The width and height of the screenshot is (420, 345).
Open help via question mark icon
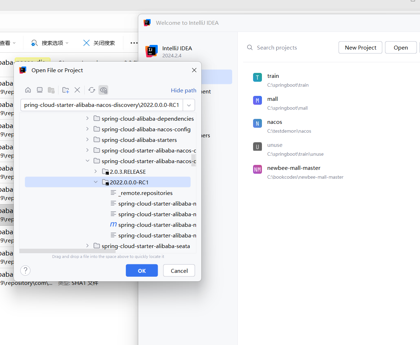pos(26,270)
